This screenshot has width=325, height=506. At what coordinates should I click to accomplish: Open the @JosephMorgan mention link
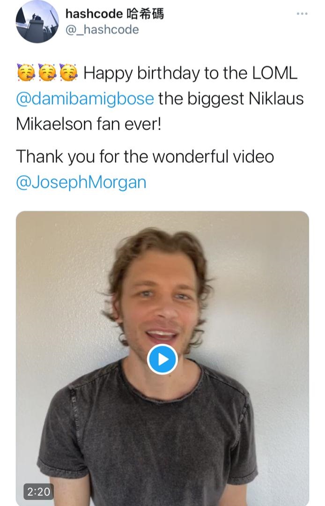[81, 182]
